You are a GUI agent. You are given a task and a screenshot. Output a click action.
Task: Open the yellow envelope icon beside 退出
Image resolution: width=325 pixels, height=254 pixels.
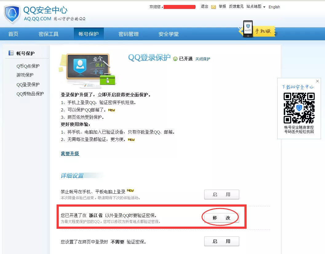[213, 6]
